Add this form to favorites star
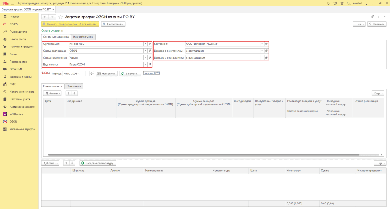Screen dimensions: 390x209 coord(61,17)
